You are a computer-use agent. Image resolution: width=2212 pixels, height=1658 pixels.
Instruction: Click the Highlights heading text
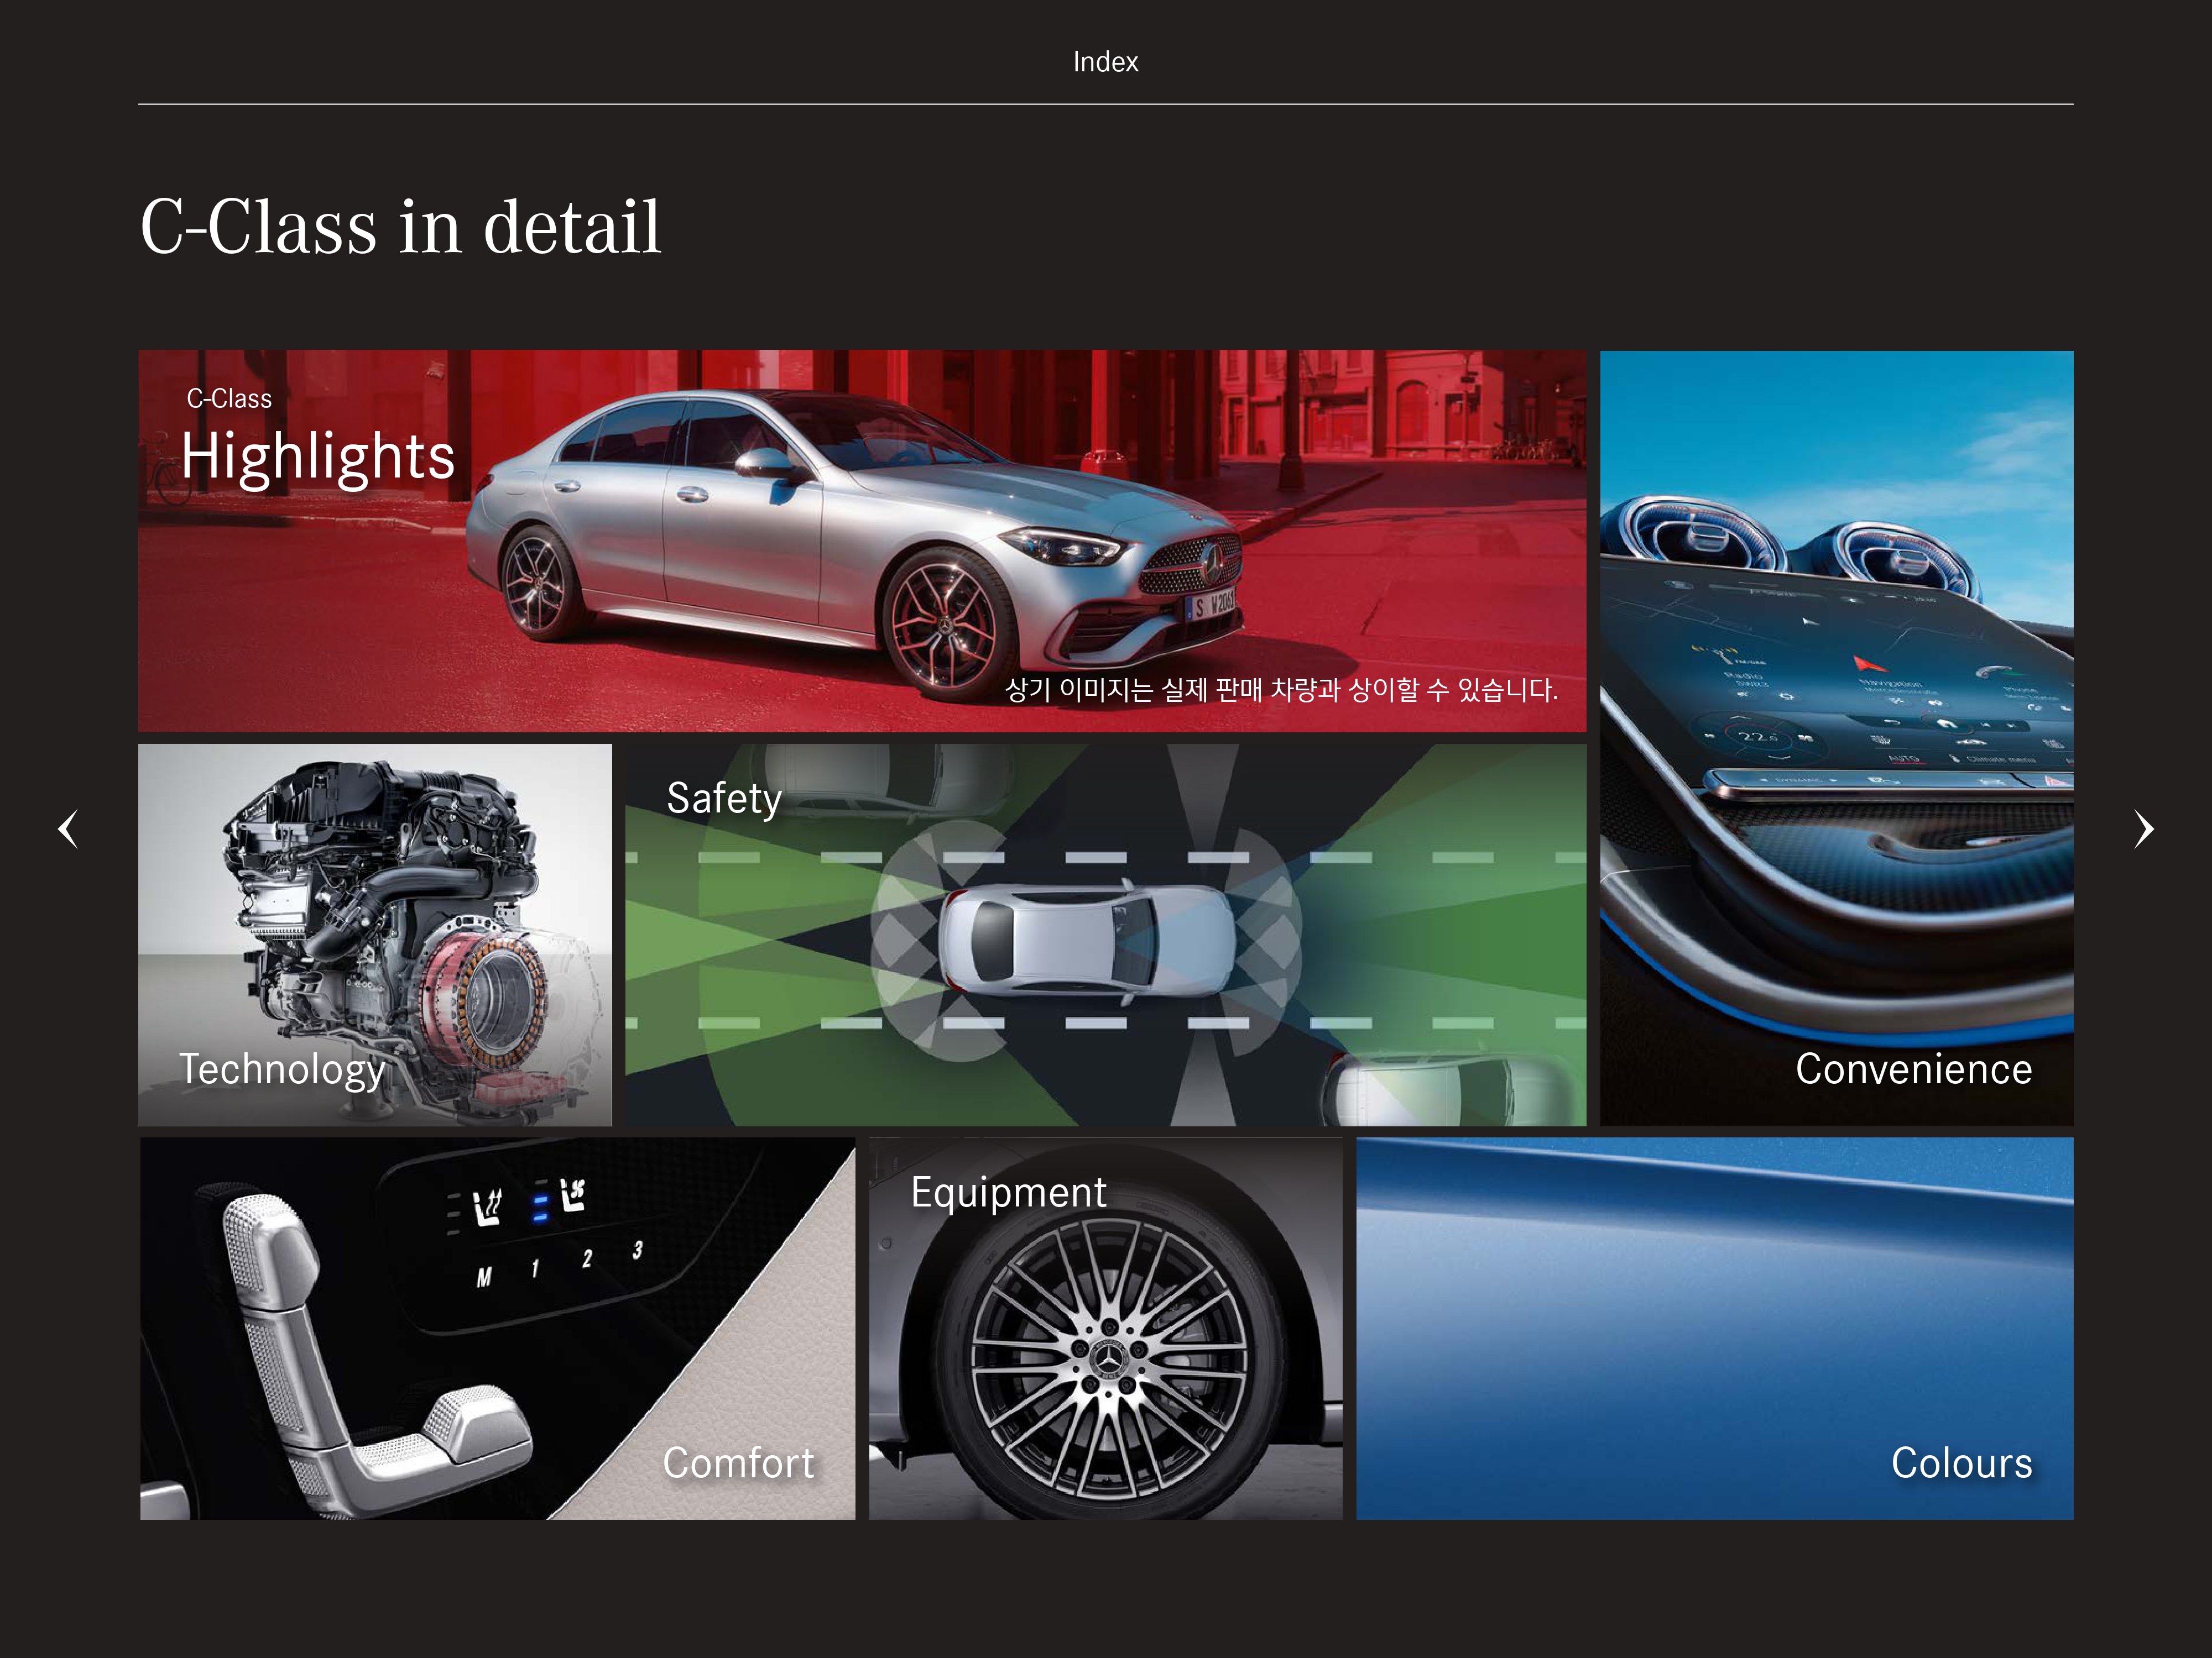318,457
